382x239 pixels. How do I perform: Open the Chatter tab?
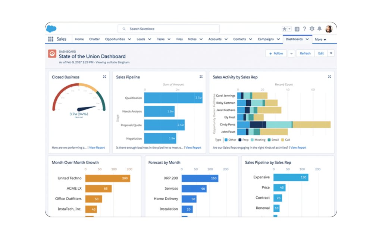coord(94,39)
